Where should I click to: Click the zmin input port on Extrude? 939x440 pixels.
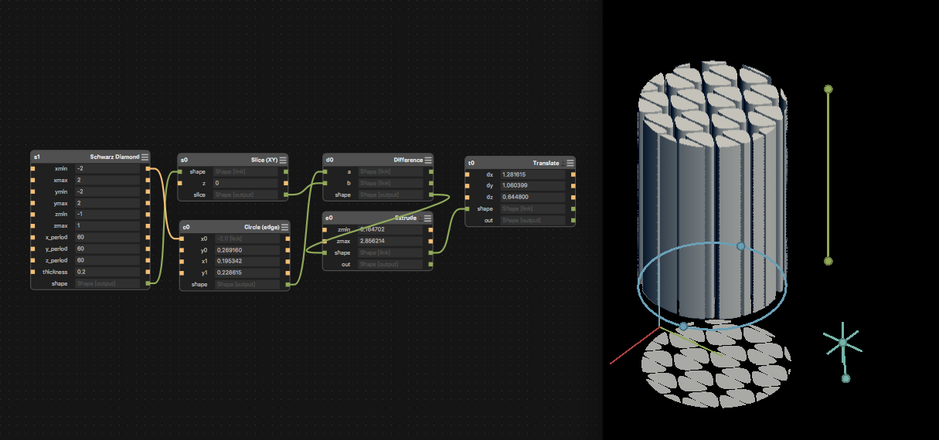click(x=325, y=229)
